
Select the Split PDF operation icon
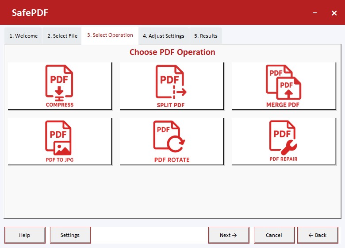click(171, 86)
